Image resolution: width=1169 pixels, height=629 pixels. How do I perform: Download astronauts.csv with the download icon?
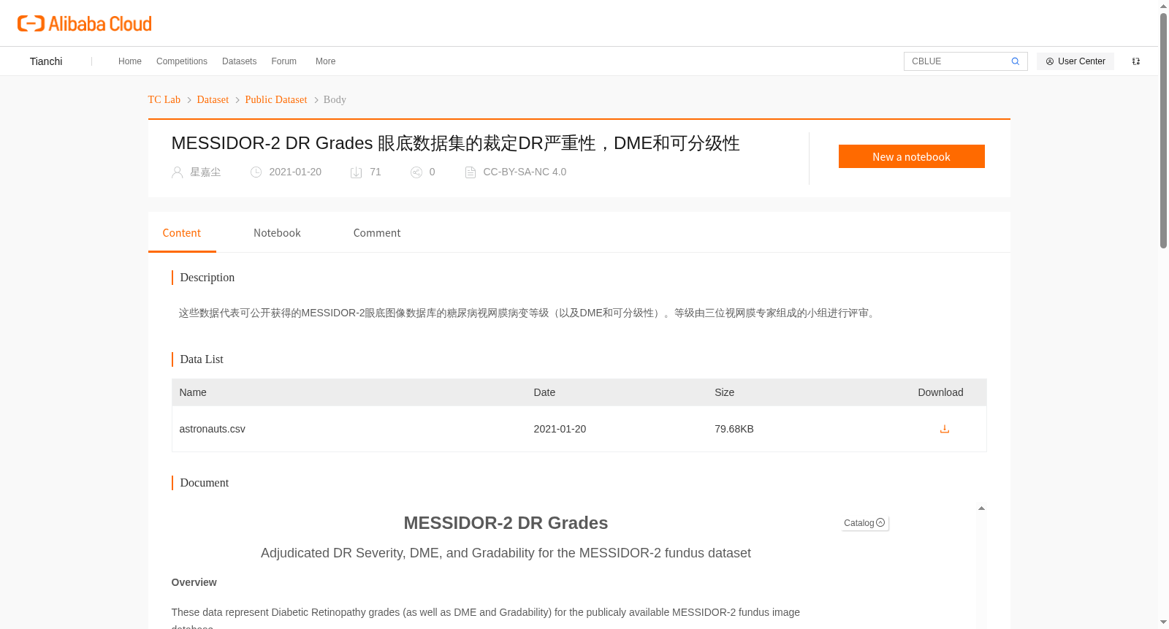tap(944, 429)
